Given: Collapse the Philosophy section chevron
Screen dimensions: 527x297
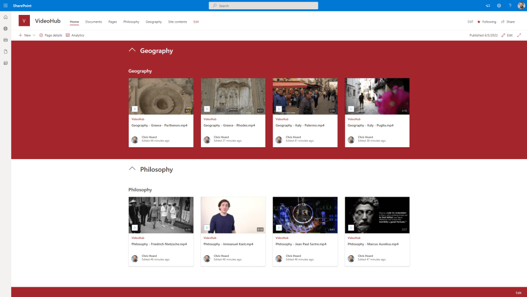Looking at the screenshot, I should tap(132, 169).
